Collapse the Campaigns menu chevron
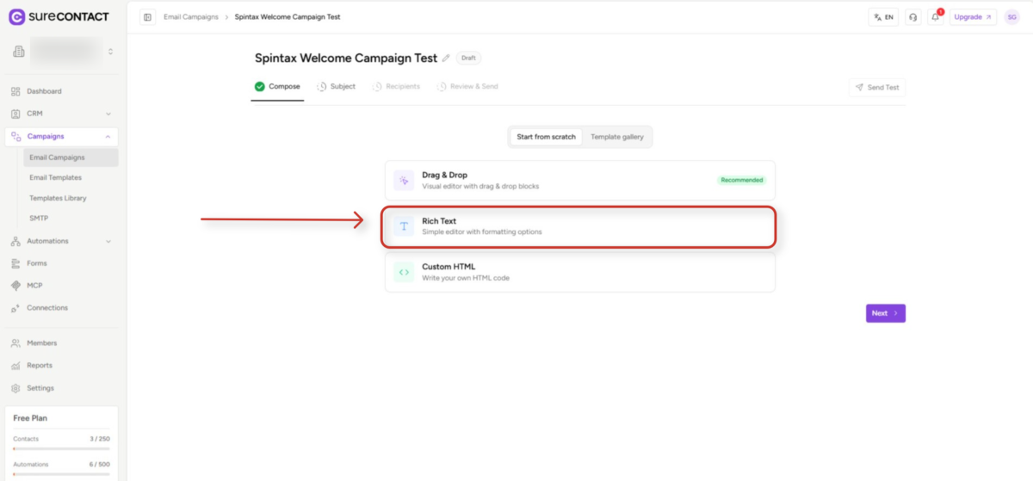This screenshot has height=481, width=1033. tap(108, 136)
